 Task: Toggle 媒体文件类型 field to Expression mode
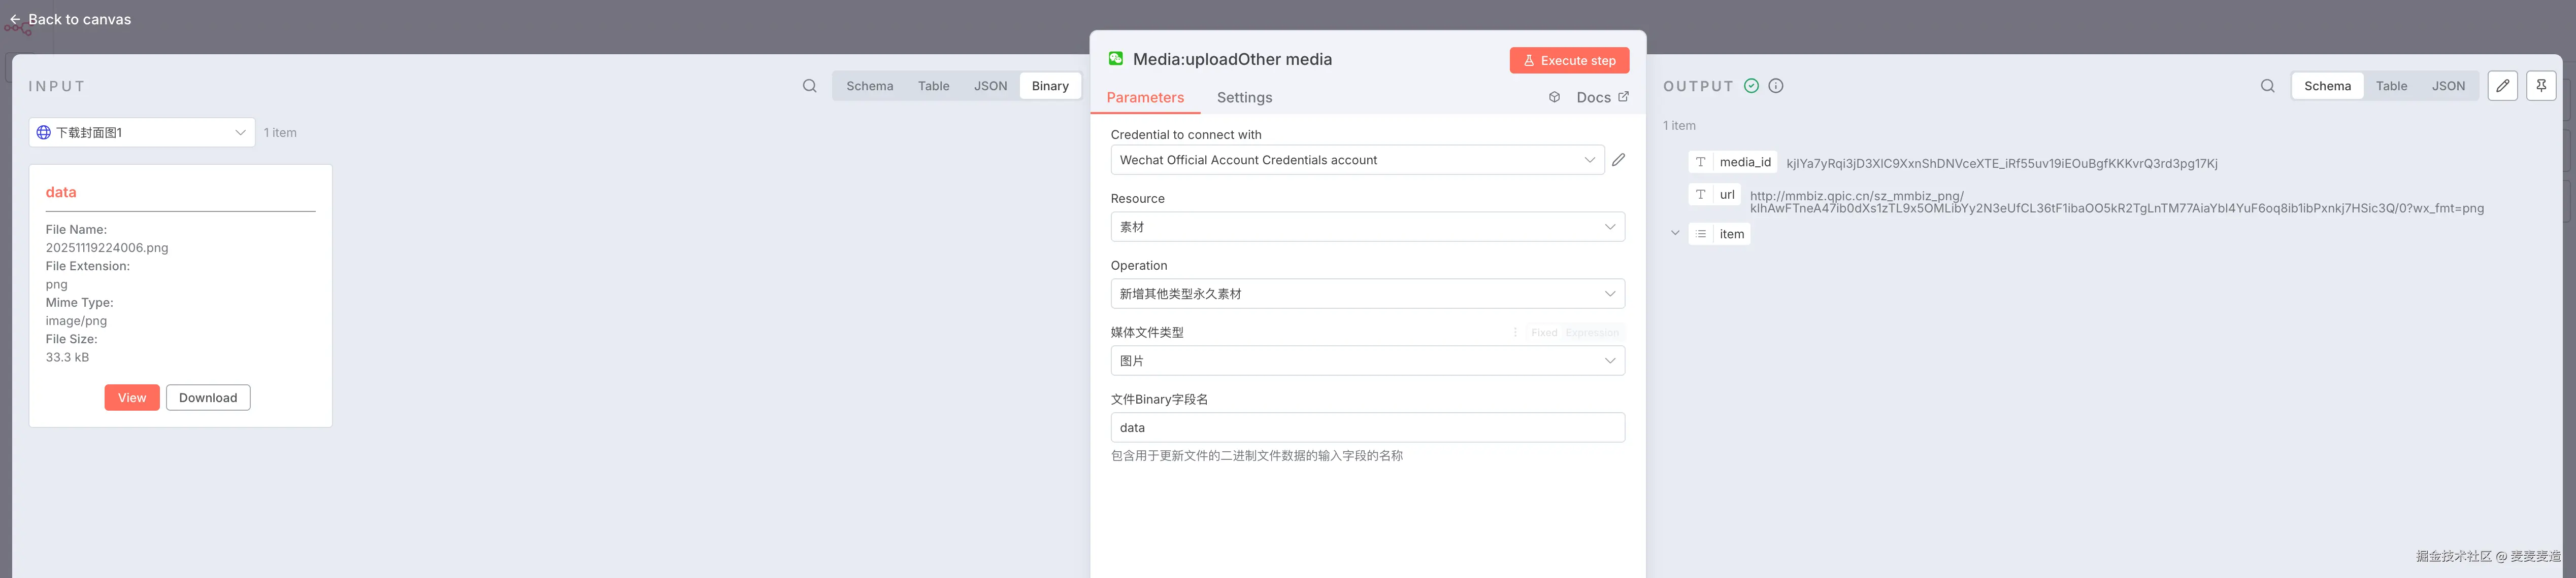click(x=1592, y=333)
